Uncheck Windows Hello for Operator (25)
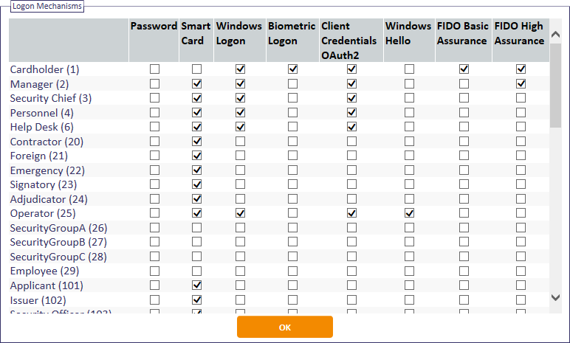The image size is (570, 343). 409,213
